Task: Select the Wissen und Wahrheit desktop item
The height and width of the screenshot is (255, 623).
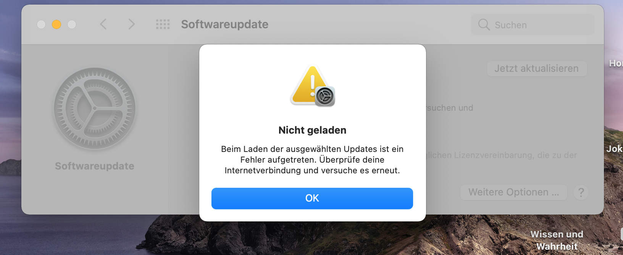Action: 557,240
